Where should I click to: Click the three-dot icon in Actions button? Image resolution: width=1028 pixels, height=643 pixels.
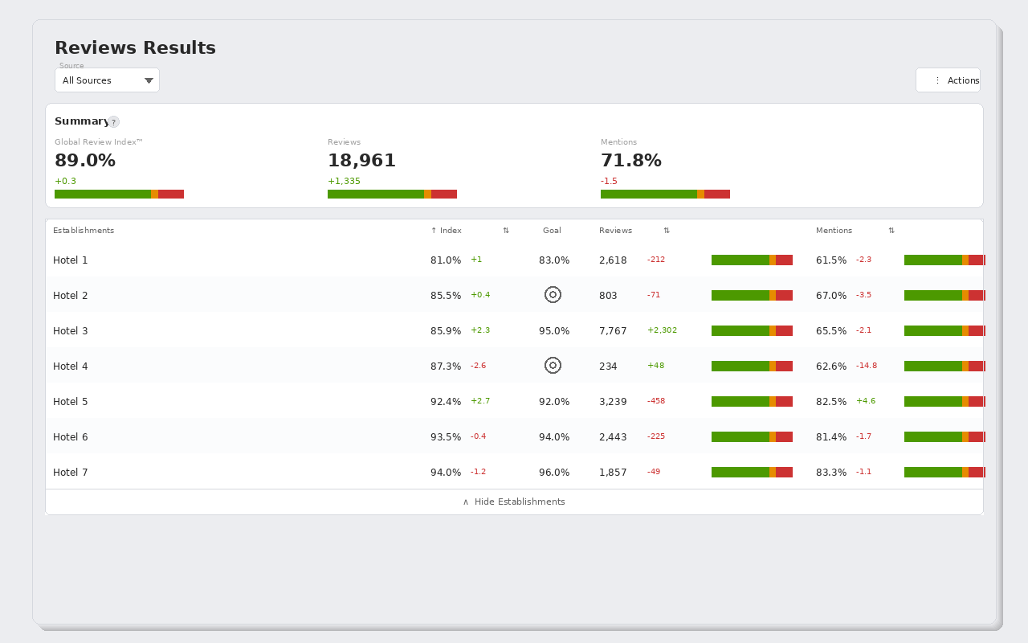(x=937, y=80)
